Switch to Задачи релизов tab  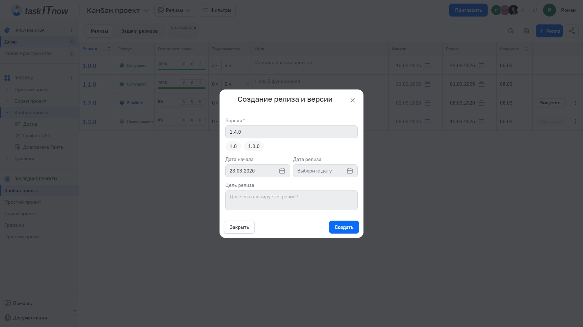(x=139, y=31)
